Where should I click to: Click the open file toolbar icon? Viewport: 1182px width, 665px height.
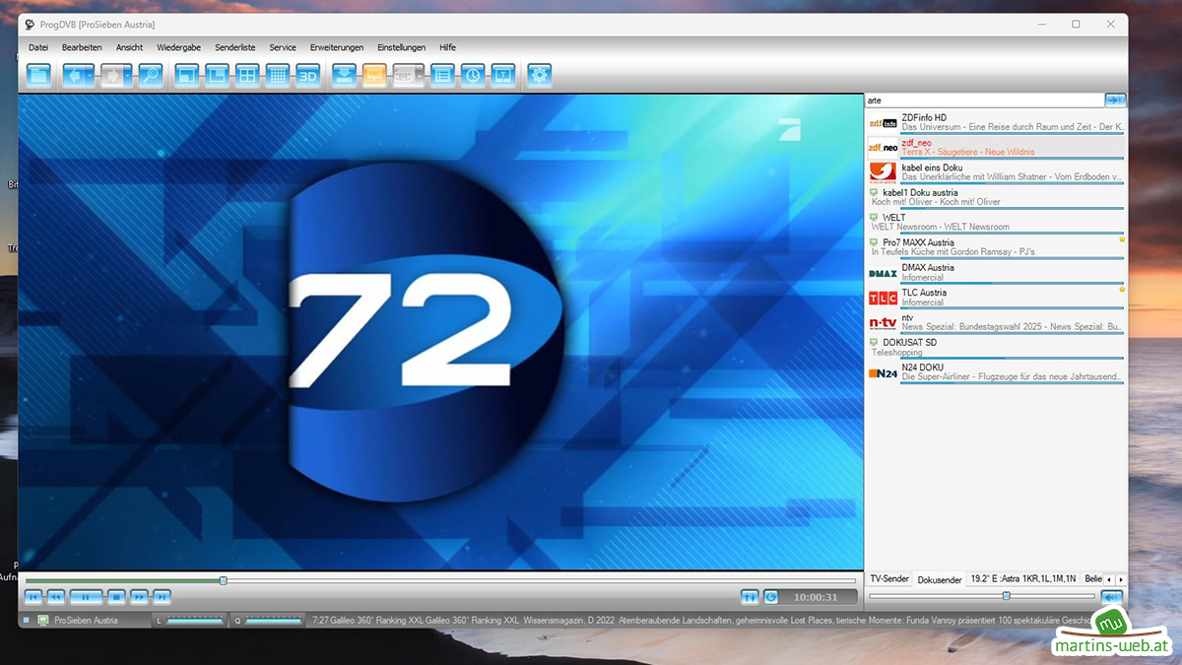click(38, 75)
